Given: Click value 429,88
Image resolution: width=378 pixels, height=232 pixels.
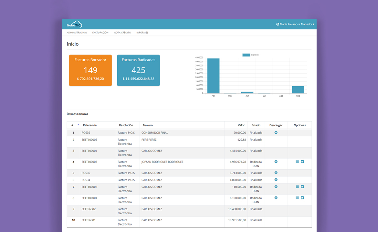Looking at the screenshot, I should (242, 140).
